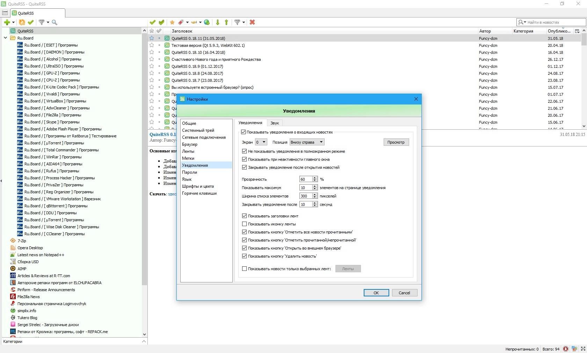Click the Find in news search field
The image size is (587, 353).
[x=551, y=22]
